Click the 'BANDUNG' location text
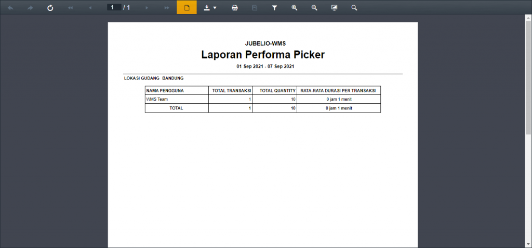 [173, 78]
